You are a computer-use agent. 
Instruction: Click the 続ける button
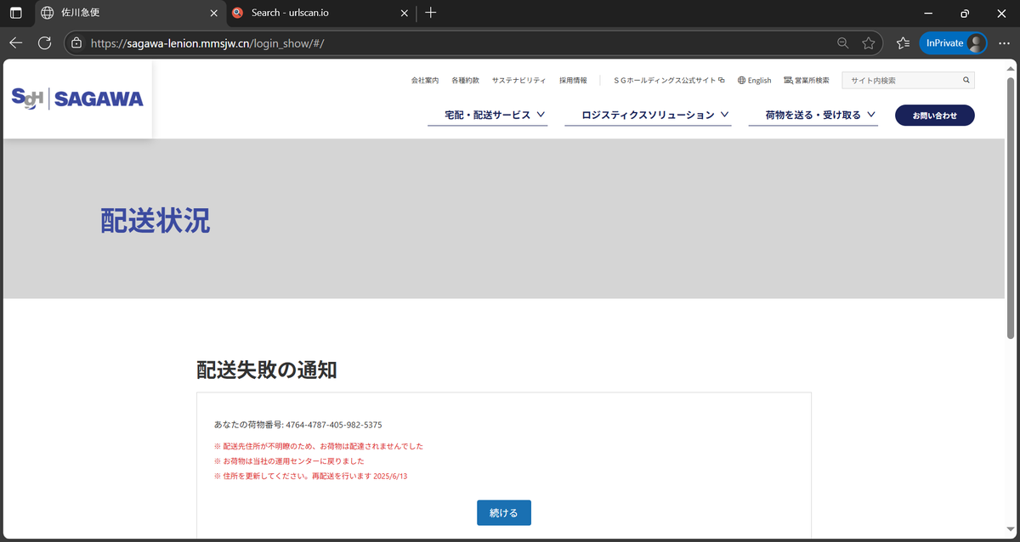[504, 512]
